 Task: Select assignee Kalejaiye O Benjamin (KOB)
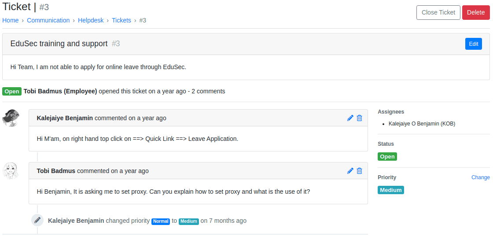pyautogui.click(x=422, y=124)
